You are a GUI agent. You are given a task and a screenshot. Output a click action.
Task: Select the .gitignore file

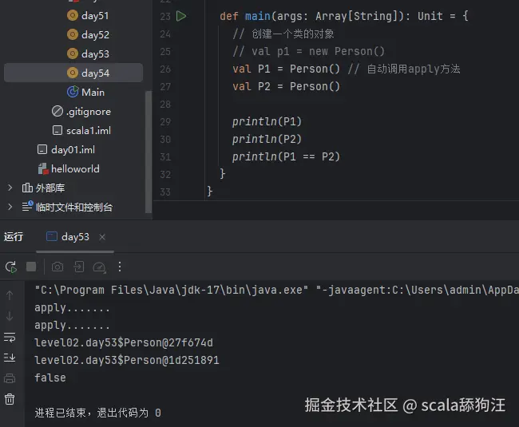coord(88,111)
